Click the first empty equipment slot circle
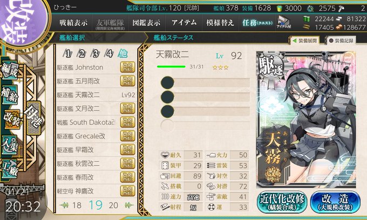The width and height of the screenshot is (367, 220). (167, 82)
